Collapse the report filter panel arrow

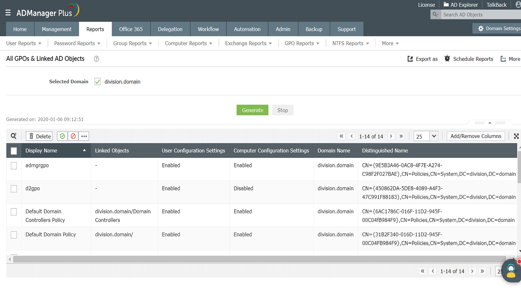pos(490,123)
